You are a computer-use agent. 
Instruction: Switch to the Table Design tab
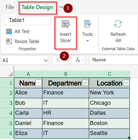(37, 7)
